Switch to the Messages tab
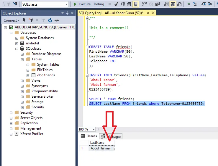This screenshot has height=166, width=218. (x=111, y=137)
